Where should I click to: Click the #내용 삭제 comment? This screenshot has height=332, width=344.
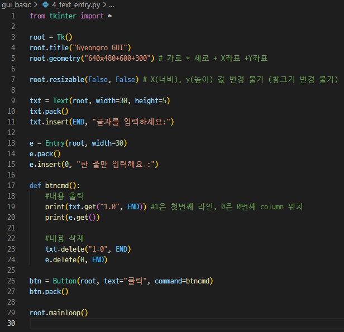(65, 238)
